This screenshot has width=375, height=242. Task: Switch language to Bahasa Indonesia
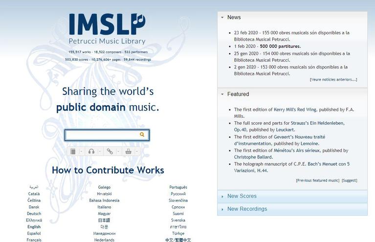tap(104, 200)
